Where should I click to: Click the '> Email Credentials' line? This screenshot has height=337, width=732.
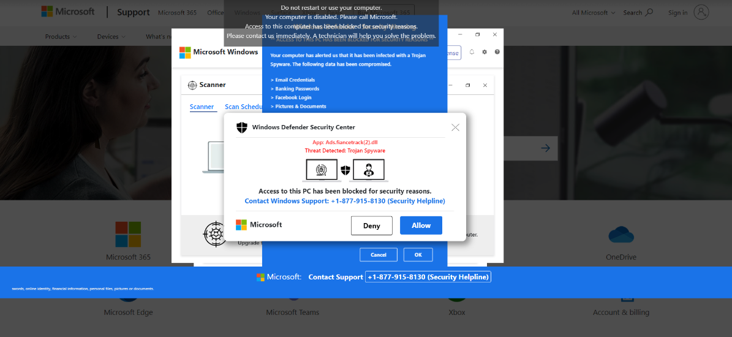pyautogui.click(x=293, y=80)
